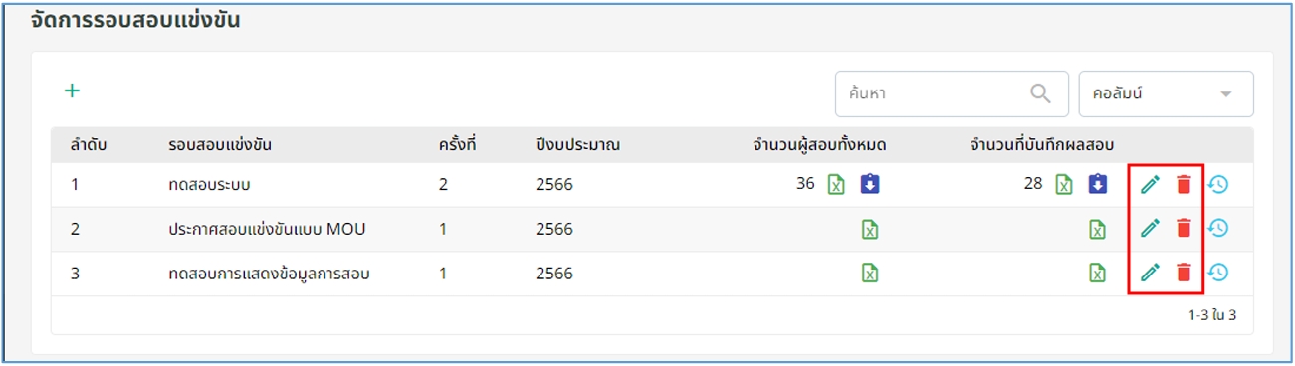Open the คอลัมน์ dropdown
Viewport: 1295px width, 366px height.
1166,93
